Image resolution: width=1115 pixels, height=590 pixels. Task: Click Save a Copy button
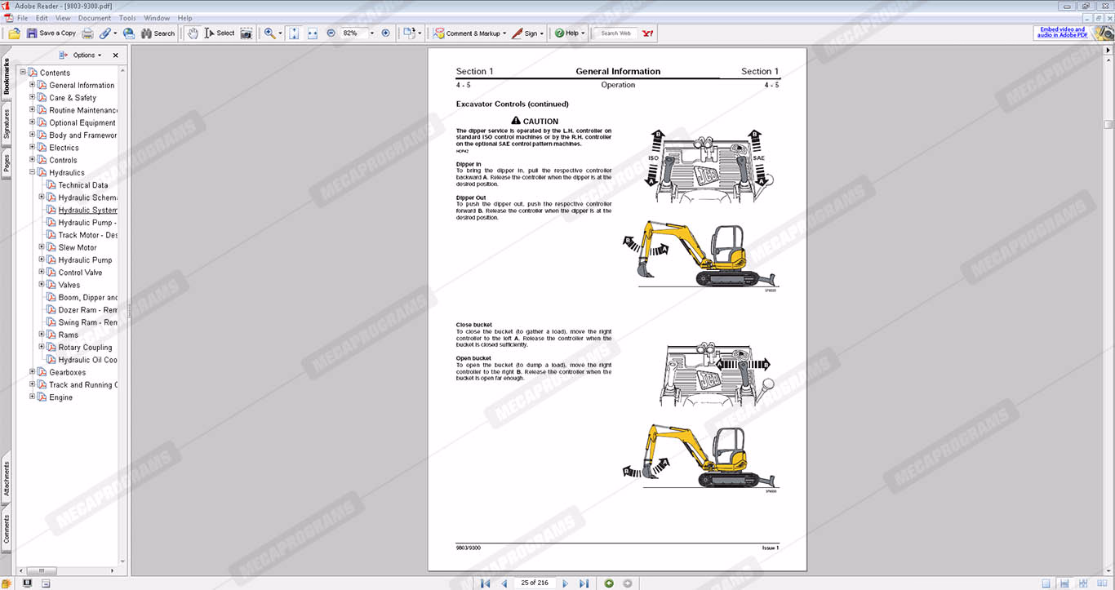51,33
